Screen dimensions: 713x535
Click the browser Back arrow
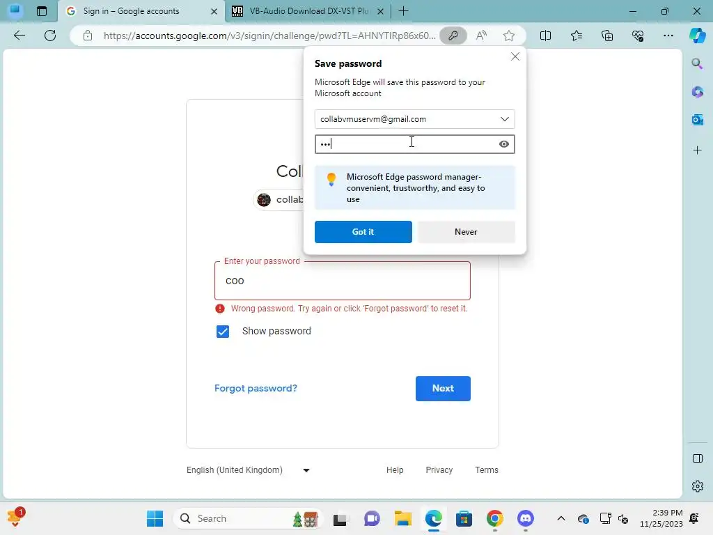click(x=19, y=36)
